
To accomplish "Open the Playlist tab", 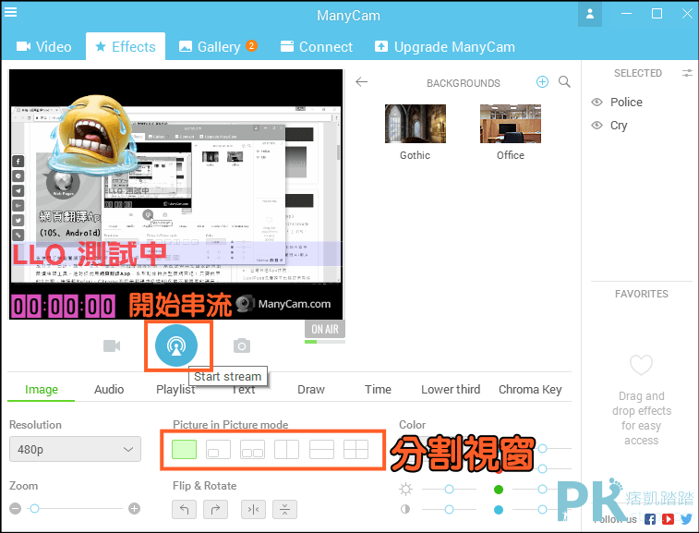I will [175, 390].
